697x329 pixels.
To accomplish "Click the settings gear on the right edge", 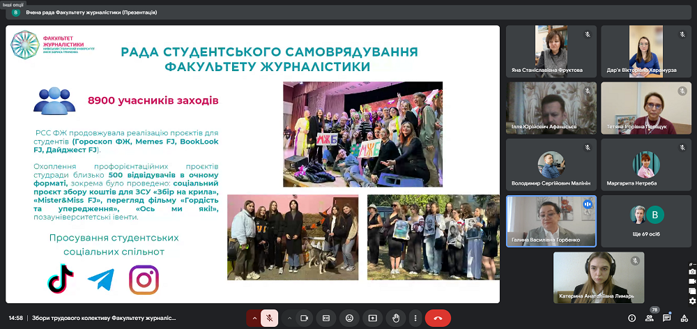I will coord(692,301).
